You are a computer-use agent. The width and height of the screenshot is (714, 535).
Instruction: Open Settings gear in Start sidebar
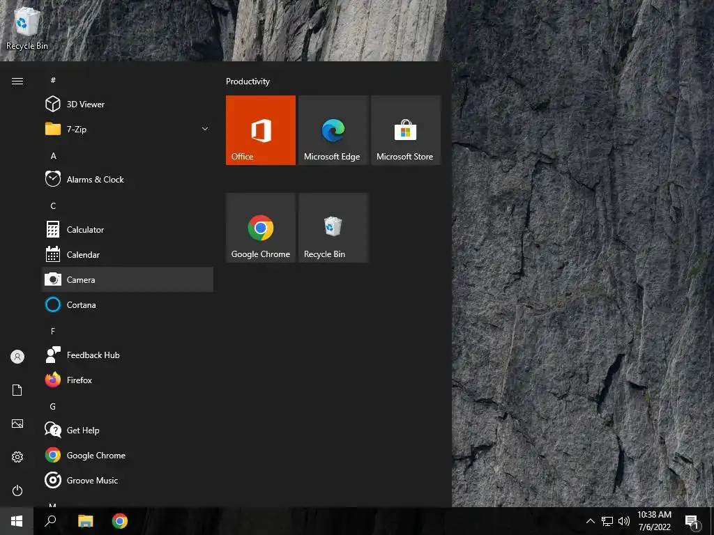click(17, 457)
